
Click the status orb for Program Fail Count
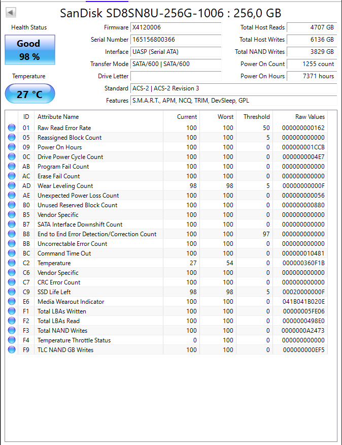coord(12,166)
